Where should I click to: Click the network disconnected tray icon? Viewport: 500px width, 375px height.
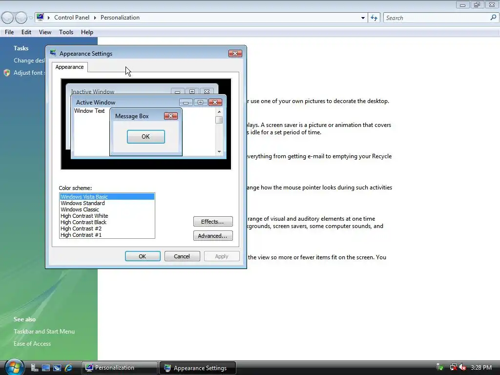pyautogui.click(x=453, y=368)
